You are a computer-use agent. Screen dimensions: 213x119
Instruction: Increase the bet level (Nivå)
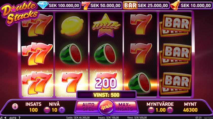62,110
